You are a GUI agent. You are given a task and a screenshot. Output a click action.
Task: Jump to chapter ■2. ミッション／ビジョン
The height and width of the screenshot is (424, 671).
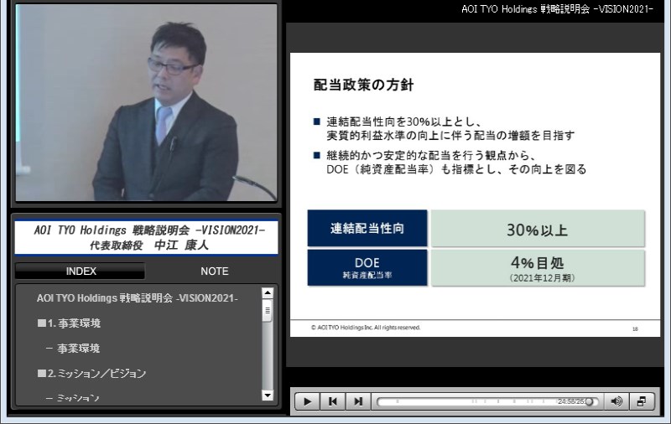(91, 374)
